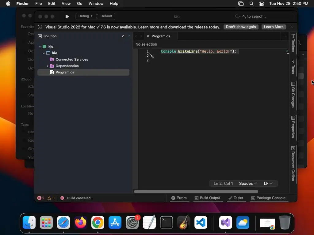
Task: Open the editor tab overflow menu
Action: point(285,36)
